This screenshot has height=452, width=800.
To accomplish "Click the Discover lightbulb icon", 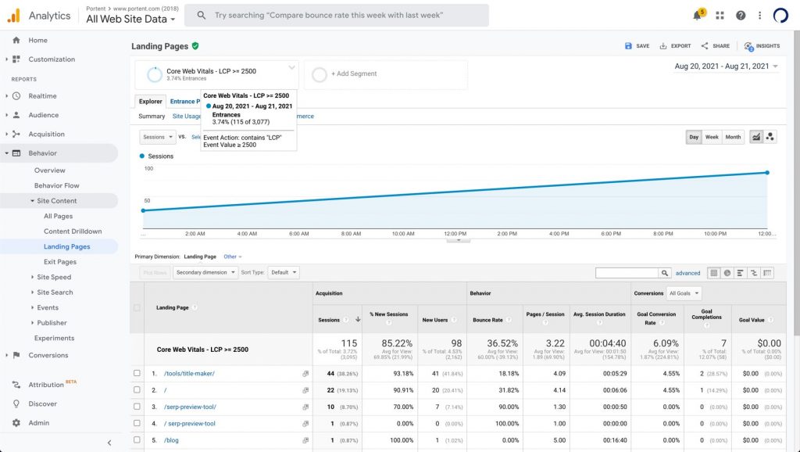I will (16, 404).
